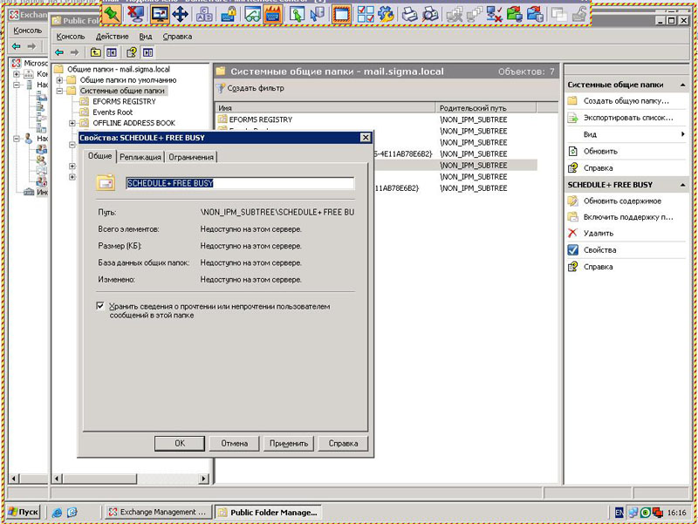Open the Ограничения tab
The image size is (698, 524).
(x=191, y=157)
